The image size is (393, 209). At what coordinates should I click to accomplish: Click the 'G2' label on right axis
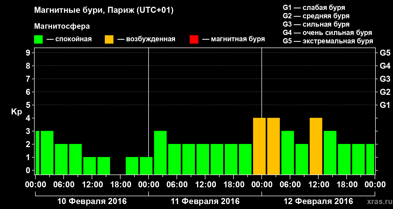(x=385, y=92)
